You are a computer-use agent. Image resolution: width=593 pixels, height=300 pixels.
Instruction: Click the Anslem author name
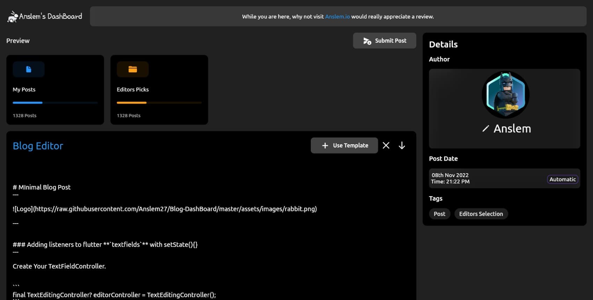(x=512, y=129)
